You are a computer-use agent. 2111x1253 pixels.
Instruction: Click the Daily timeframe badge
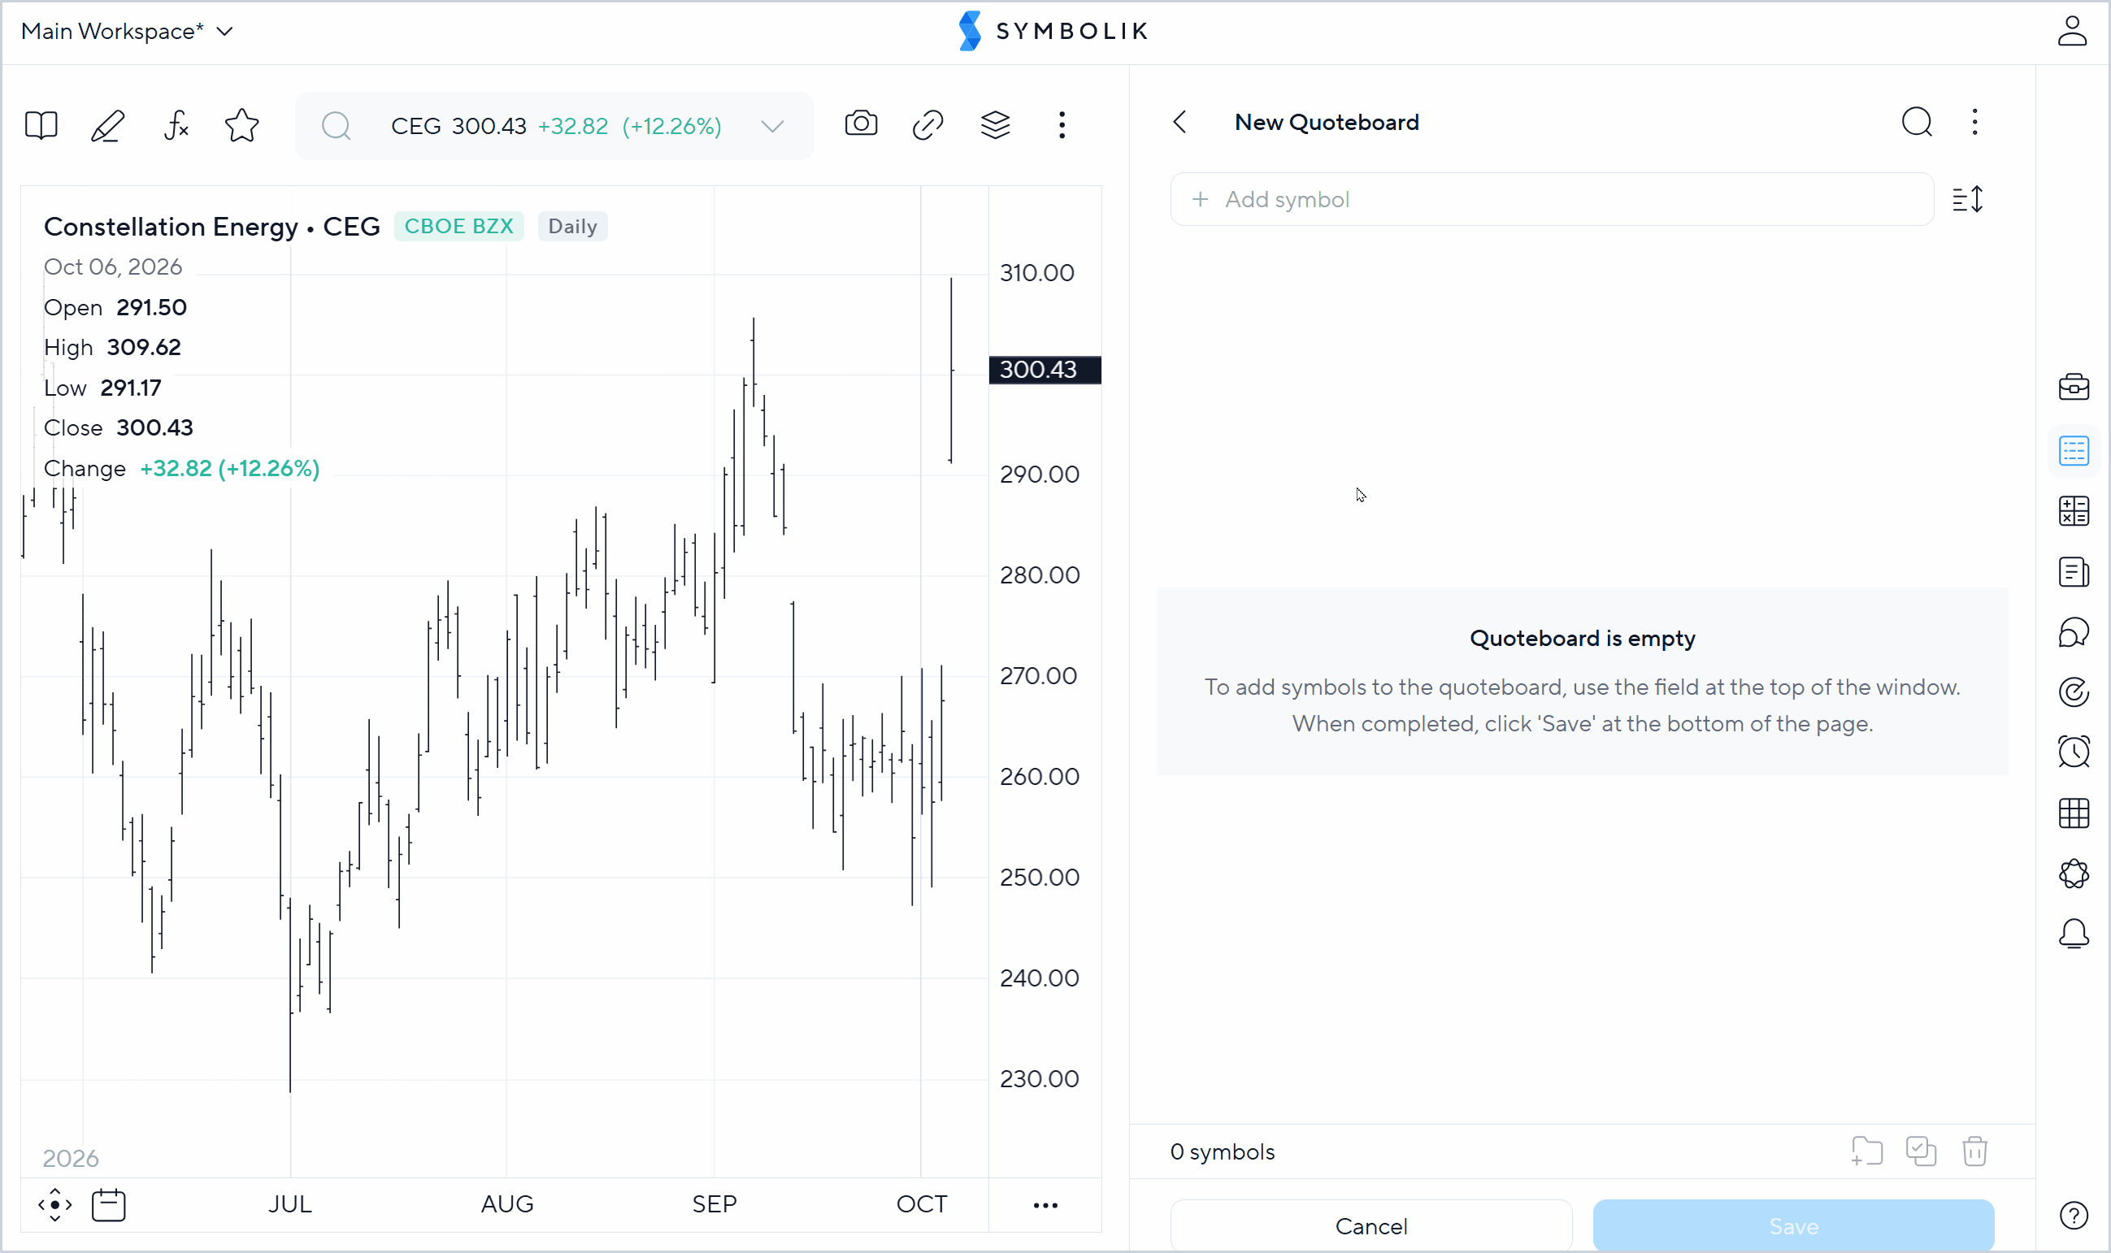pyautogui.click(x=572, y=226)
